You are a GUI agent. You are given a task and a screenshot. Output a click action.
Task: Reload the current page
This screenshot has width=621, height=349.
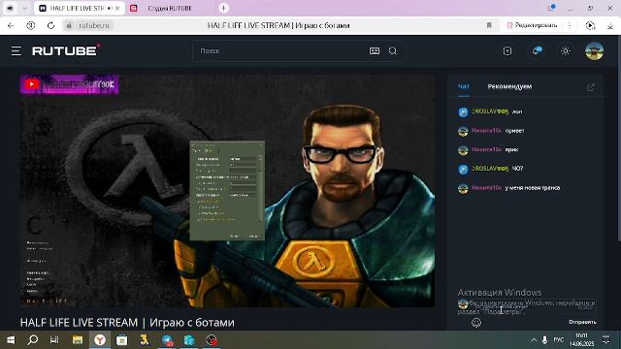[x=50, y=26]
